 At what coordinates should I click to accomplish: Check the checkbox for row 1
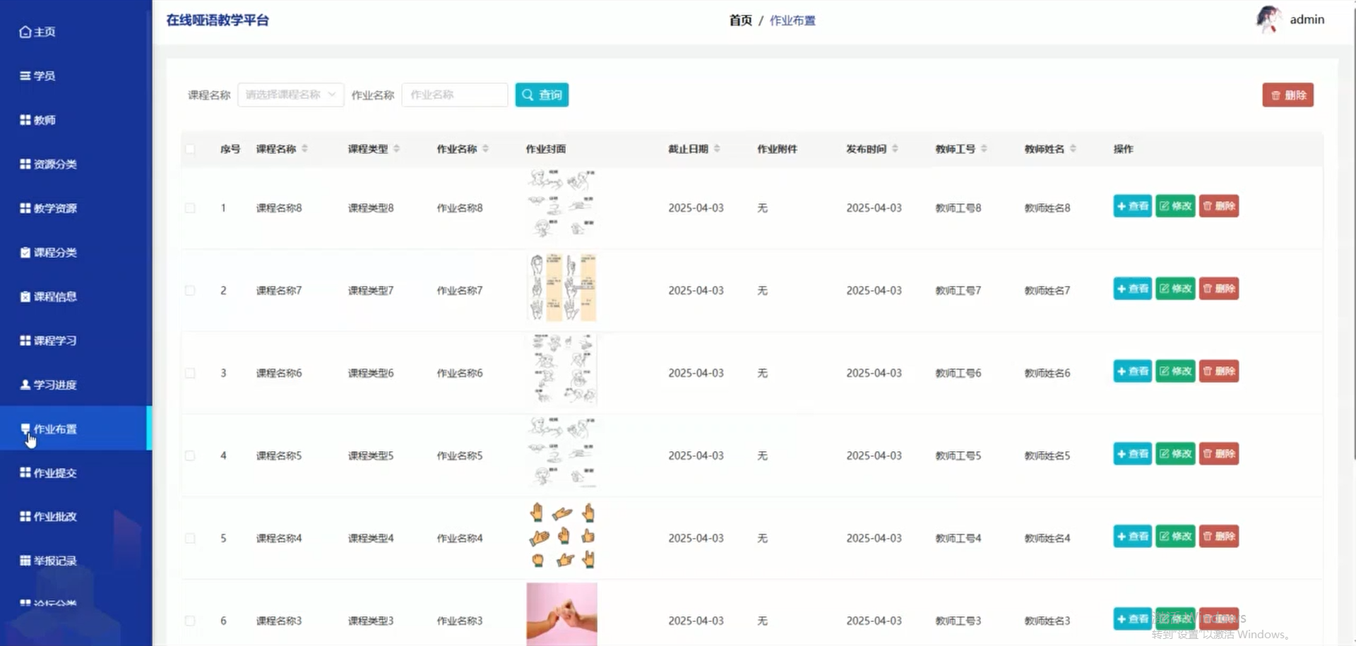189,208
